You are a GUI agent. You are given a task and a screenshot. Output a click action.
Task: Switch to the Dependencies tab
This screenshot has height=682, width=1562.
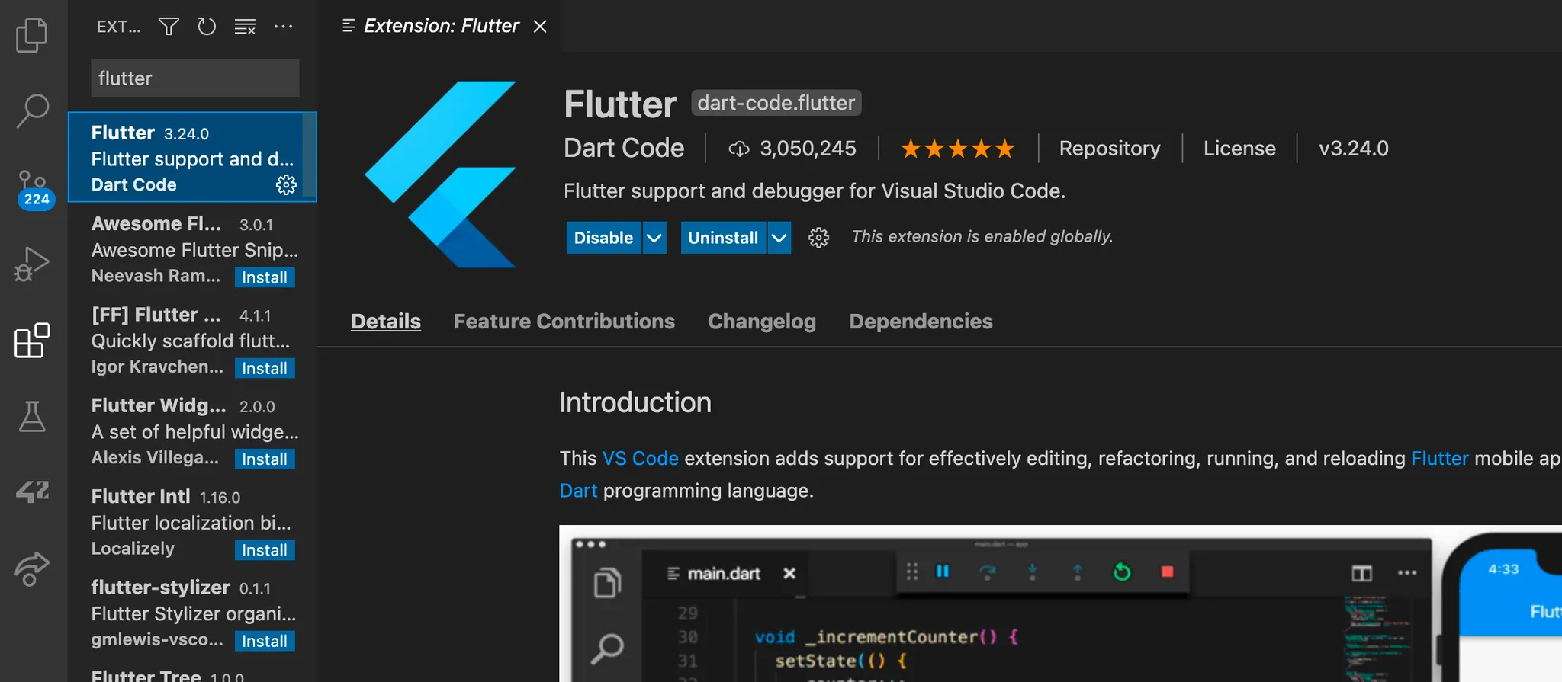click(x=921, y=322)
